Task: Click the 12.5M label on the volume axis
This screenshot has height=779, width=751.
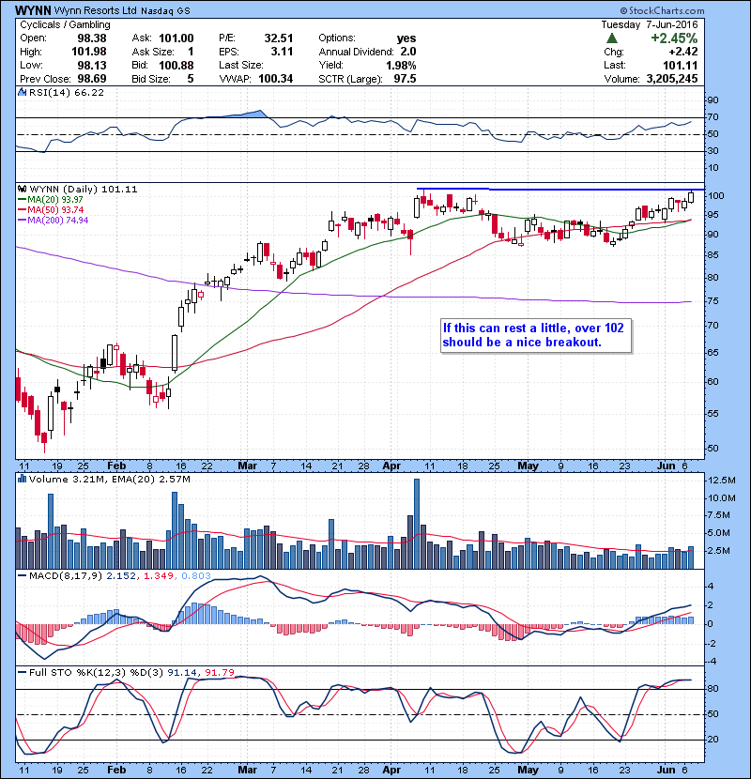Action: 722,480
